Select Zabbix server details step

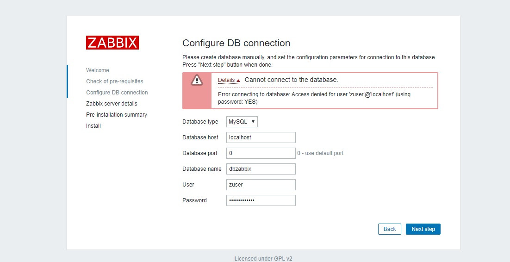pos(112,104)
